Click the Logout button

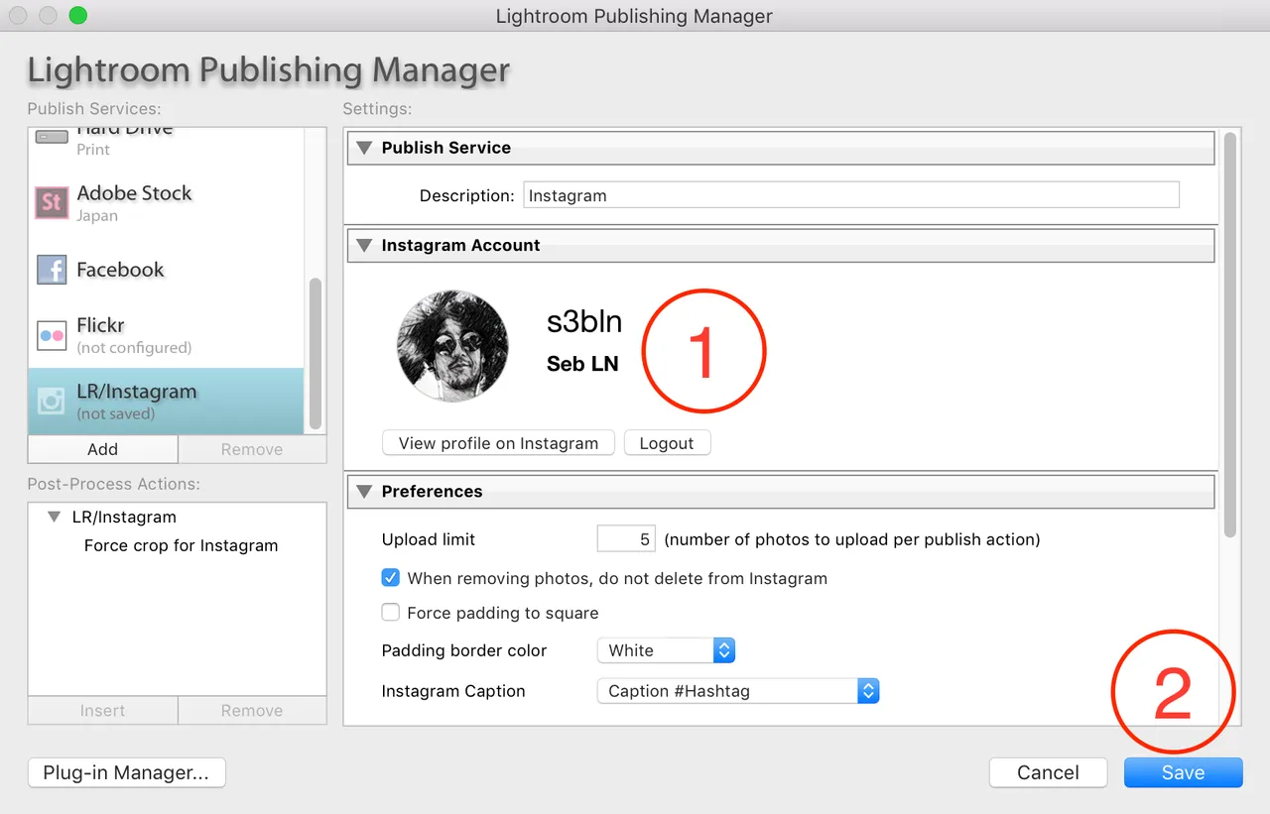coord(667,443)
